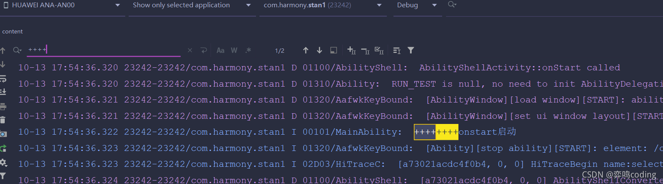The image size is (663, 184).
Task: Click log line '[AbilityWindow][set ui window layout]'
Action: click(341, 116)
